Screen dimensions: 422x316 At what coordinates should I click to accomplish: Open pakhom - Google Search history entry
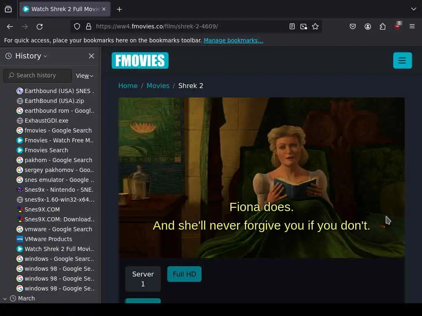(54, 160)
